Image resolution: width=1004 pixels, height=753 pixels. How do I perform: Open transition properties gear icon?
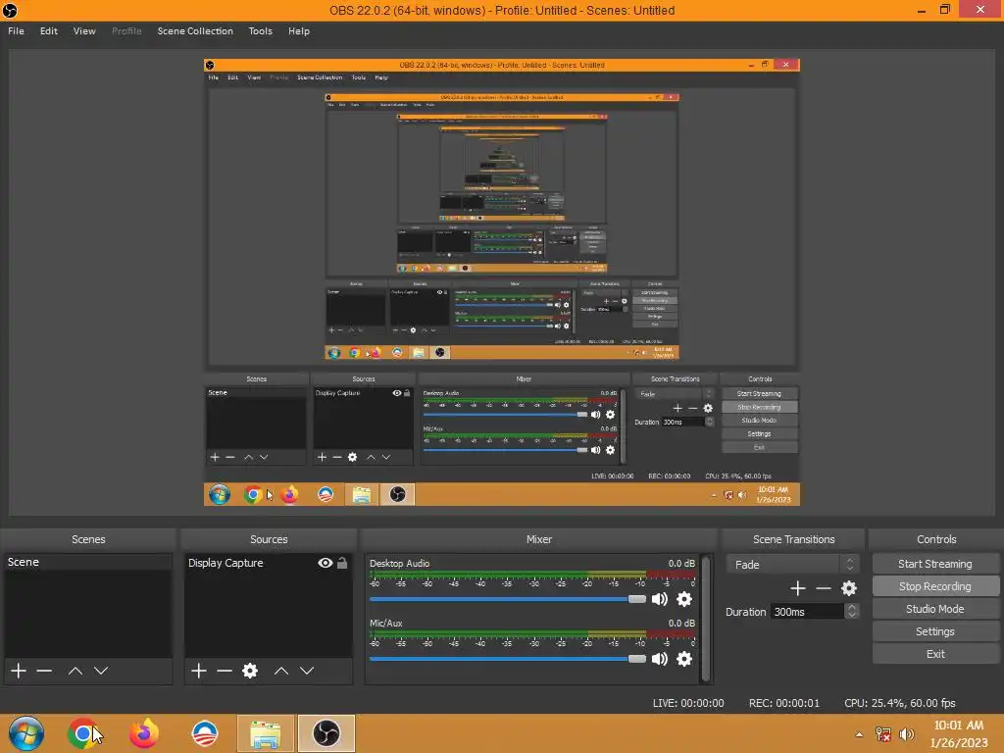pyautogui.click(x=849, y=588)
